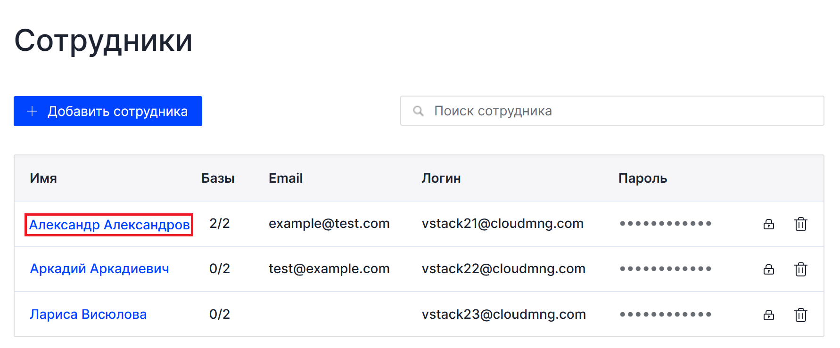Click the magnifier icon in search box
The image size is (840, 348).
(418, 111)
